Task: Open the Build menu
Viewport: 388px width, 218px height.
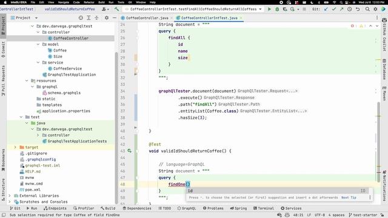Action: (x=101, y=2)
